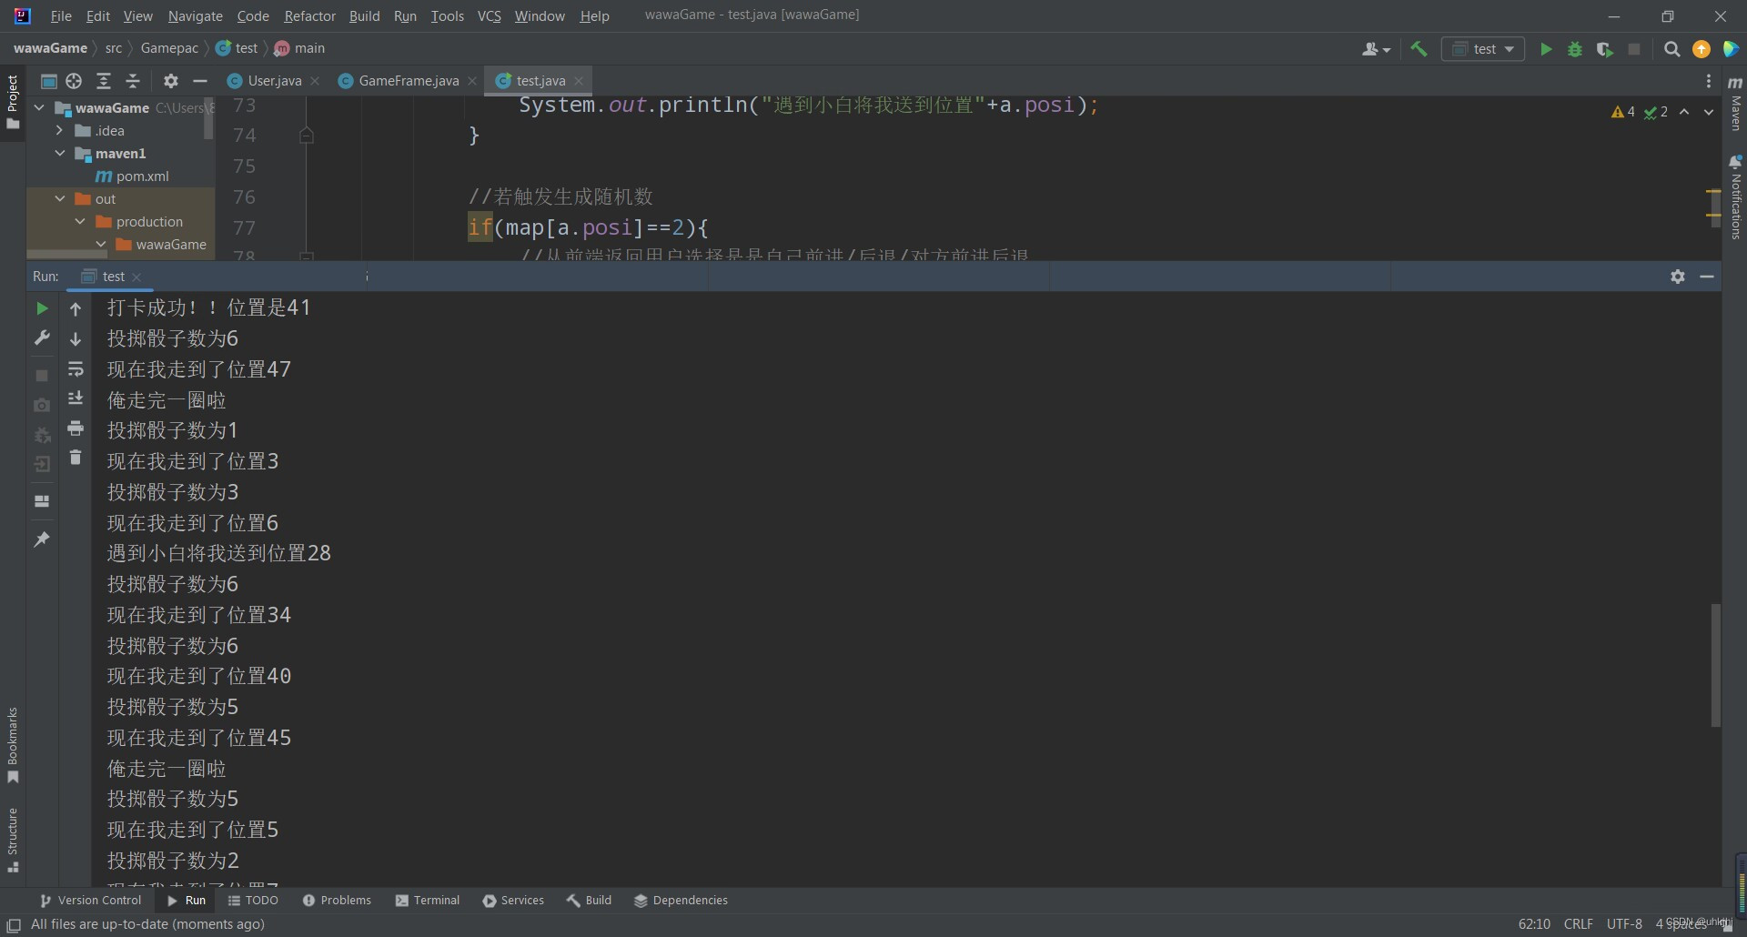Change CRLF line separator in status bar
This screenshot has width=1747, height=937.
(1578, 924)
